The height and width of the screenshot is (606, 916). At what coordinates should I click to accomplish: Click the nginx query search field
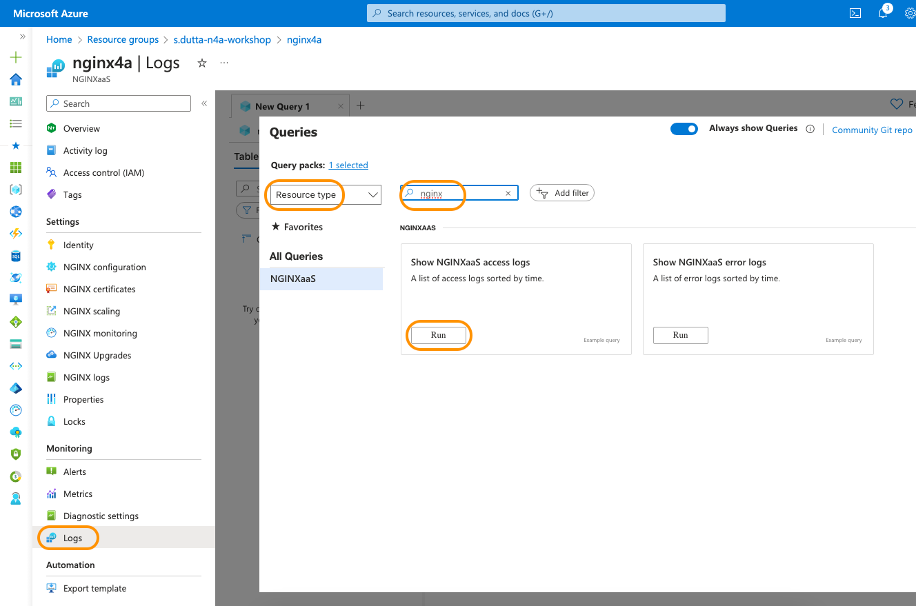coord(459,194)
